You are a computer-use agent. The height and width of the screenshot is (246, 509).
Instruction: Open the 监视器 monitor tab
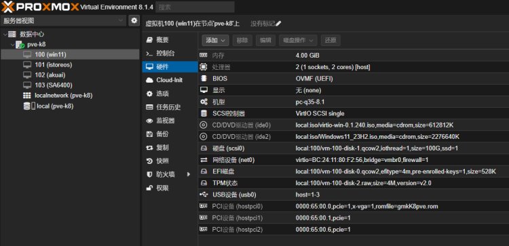click(170, 121)
